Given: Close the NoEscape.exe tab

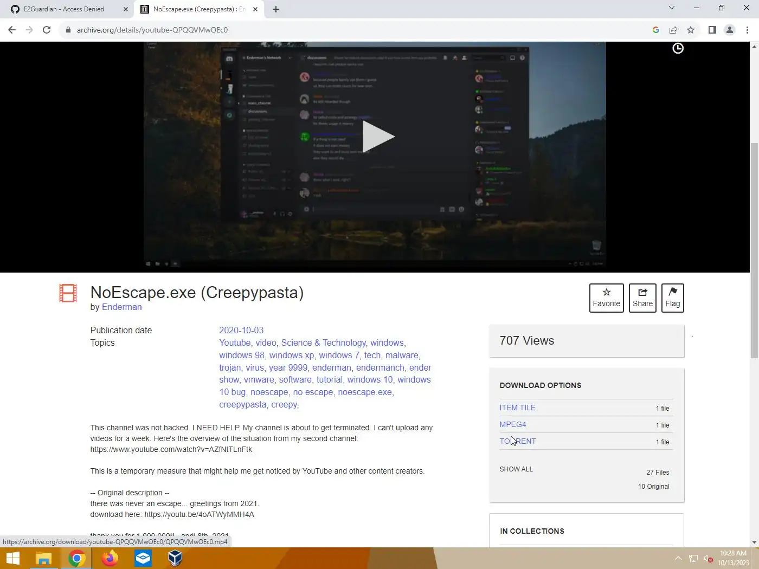Looking at the screenshot, I should pos(255,9).
